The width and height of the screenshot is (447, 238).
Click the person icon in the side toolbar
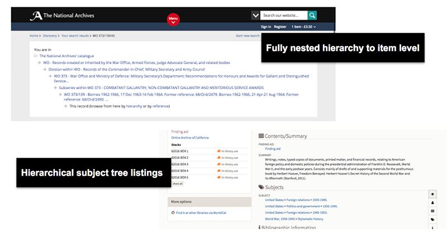(x=432, y=203)
